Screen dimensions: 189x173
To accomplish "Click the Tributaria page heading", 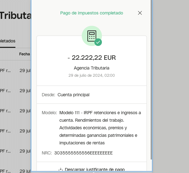I will point(16,16).
